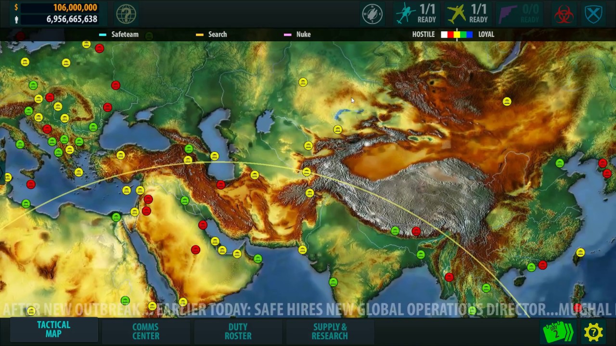616x346 pixels.
Task: Click the red biohazard icon
Action: point(564,14)
